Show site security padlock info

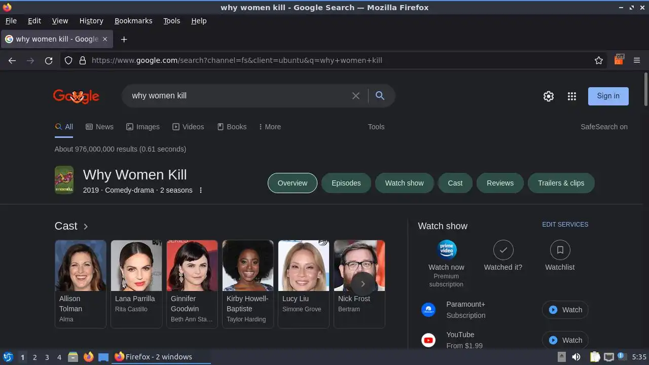(x=83, y=60)
